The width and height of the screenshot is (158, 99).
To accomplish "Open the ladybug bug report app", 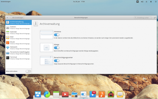I will coord(111,94).
